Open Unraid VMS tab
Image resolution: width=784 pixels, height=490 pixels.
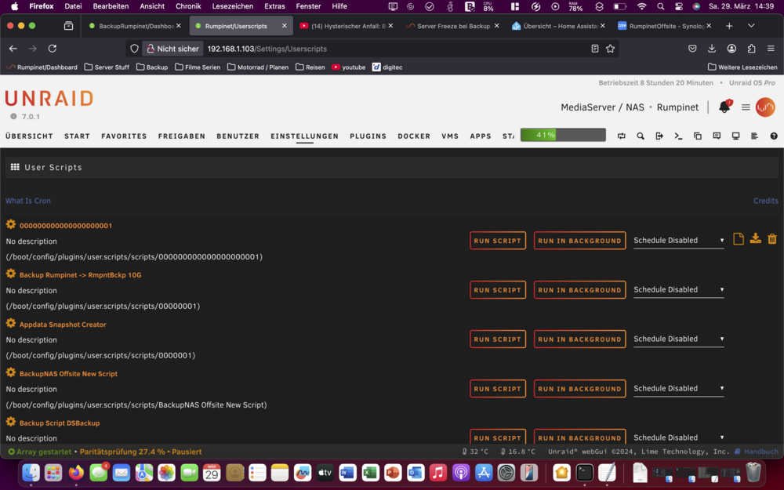(x=450, y=136)
